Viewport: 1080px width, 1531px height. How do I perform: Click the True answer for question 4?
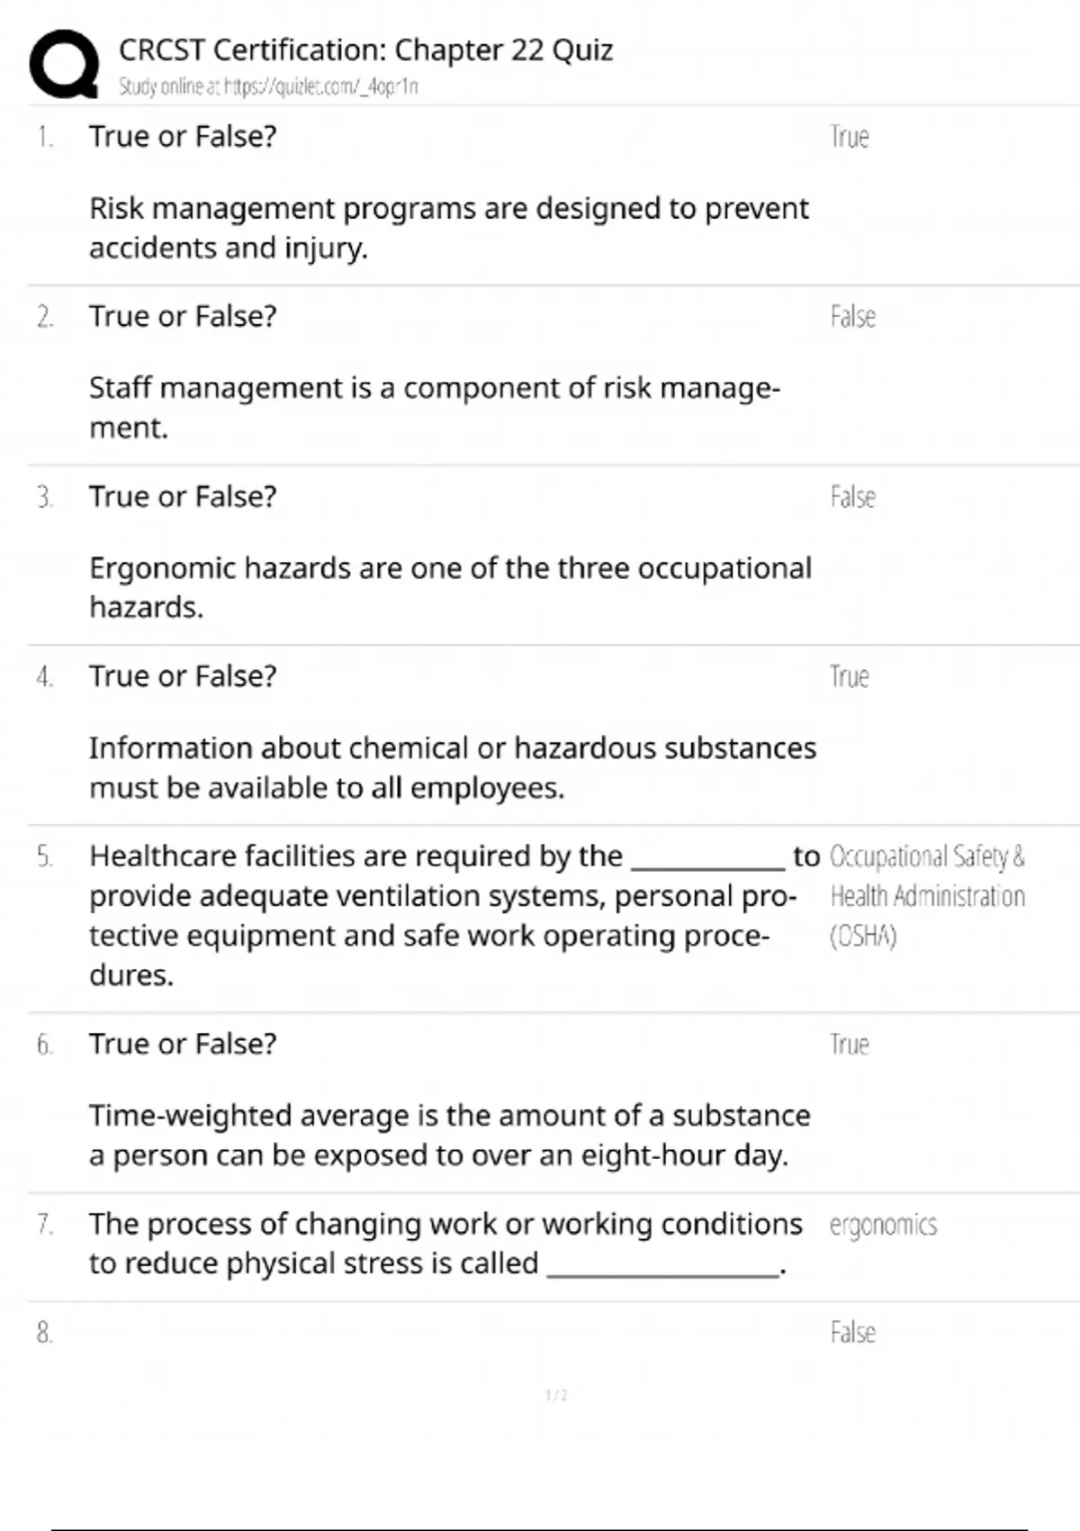849,676
